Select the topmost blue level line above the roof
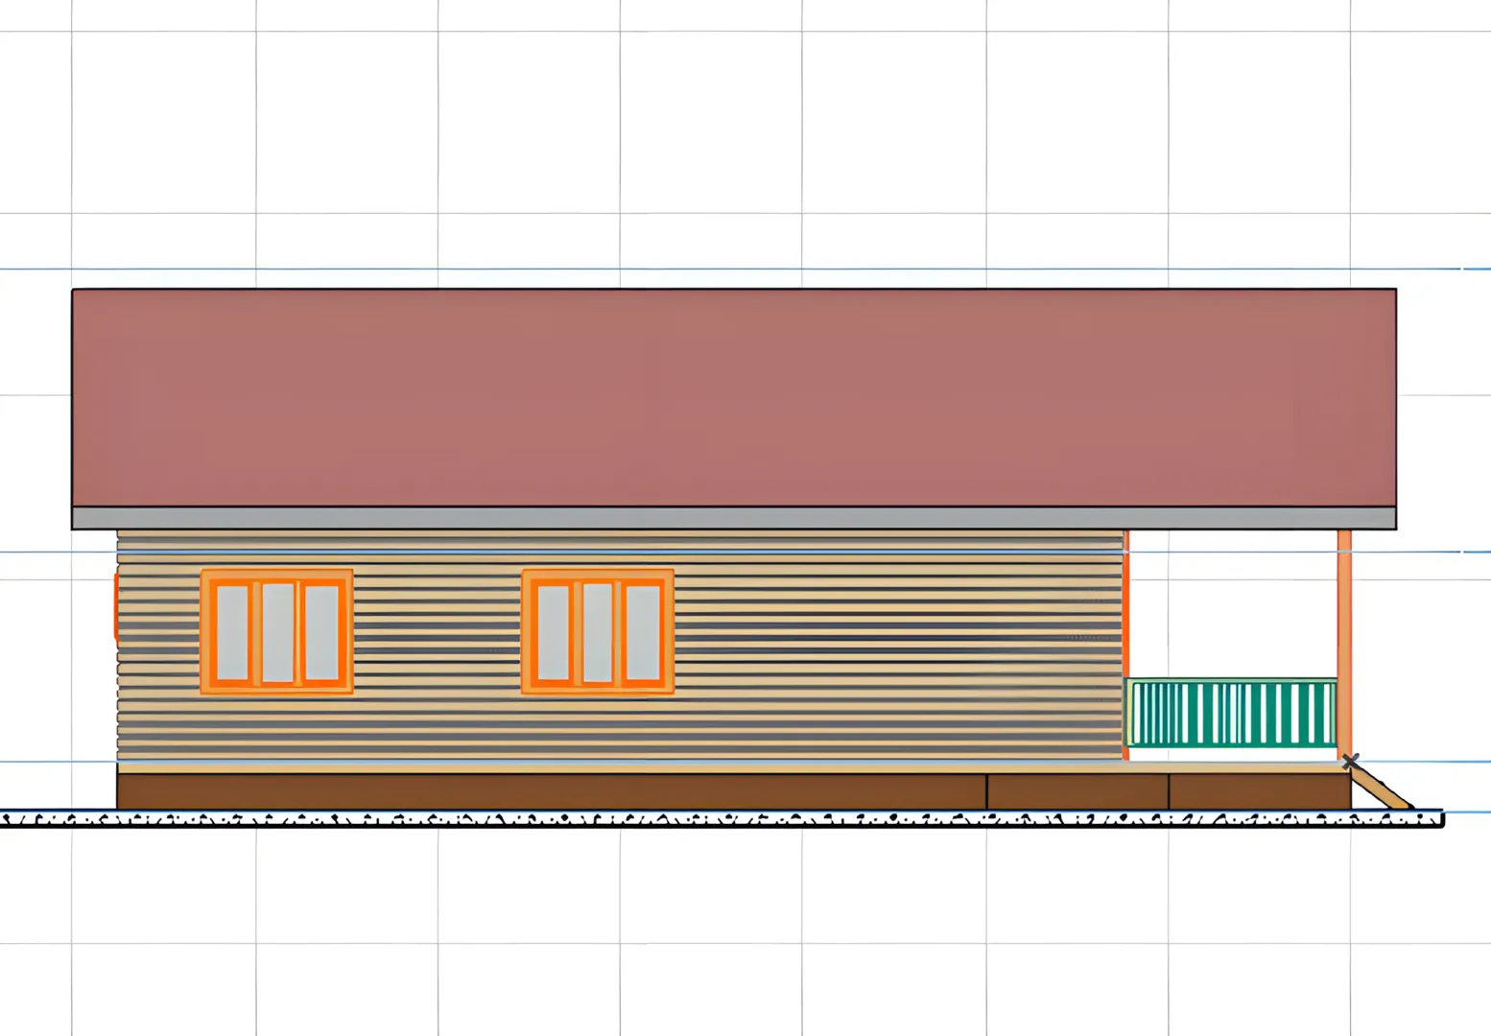Screen dimensions: 1491x1036 (729, 270)
